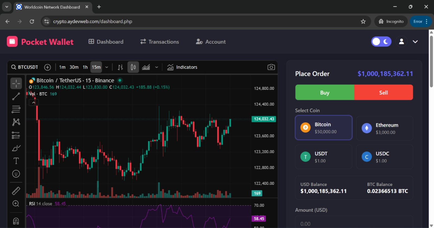Toggle the dark mode switch
The image size is (434, 228).
(381, 42)
